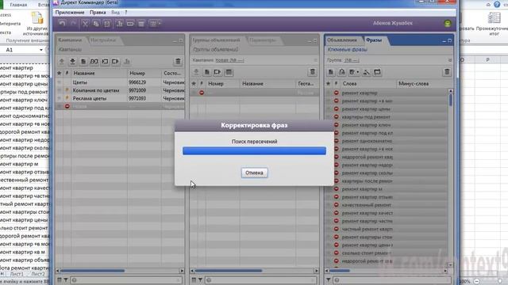508x285 pixels.
Task: Click the Слова column header
Action: coord(368,84)
